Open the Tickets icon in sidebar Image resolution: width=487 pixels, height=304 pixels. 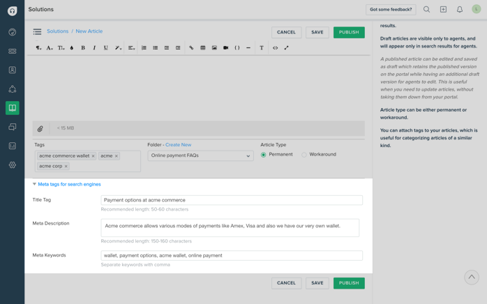coord(12,51)
